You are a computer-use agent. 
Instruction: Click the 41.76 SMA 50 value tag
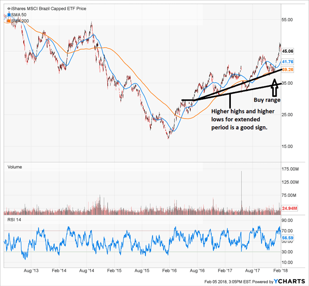point(288,62)
